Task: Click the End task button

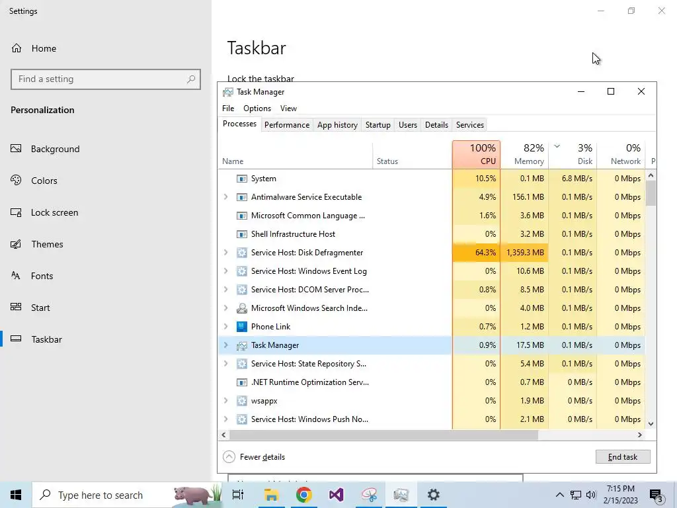Action: click(623, 457)
